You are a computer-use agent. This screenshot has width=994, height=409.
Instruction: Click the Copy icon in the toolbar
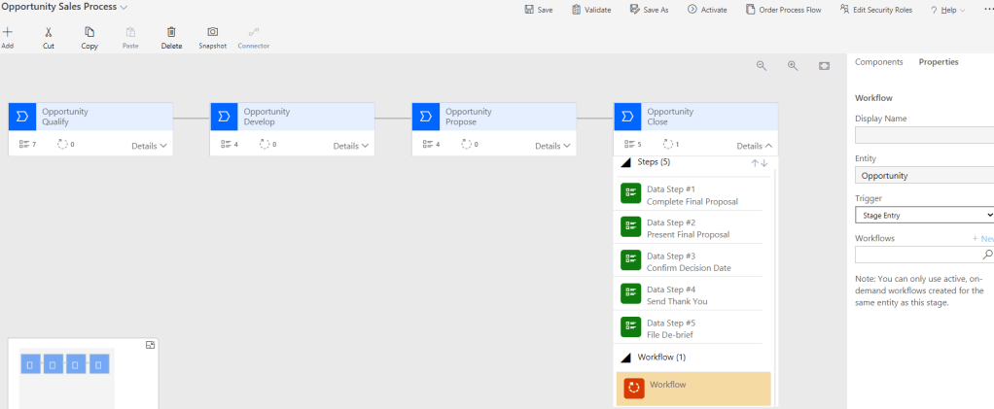click(89, 32)
